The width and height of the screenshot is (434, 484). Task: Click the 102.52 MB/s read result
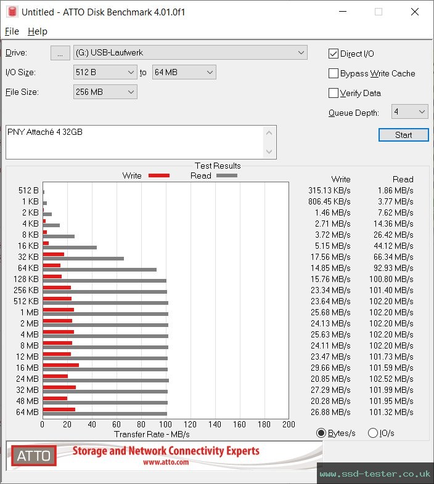391,379
